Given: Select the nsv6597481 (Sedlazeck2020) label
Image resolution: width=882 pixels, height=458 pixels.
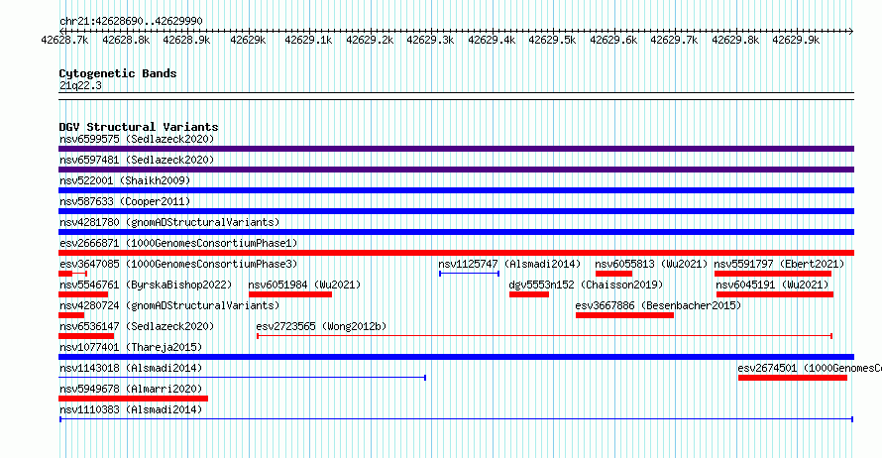Looking at the screenshot, I should pos(137,160).
